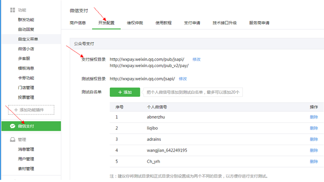Delete the adrains whitelist entry
Viewport: 324px width, 182px height.
pyautogui.click(x=314, y=139)
